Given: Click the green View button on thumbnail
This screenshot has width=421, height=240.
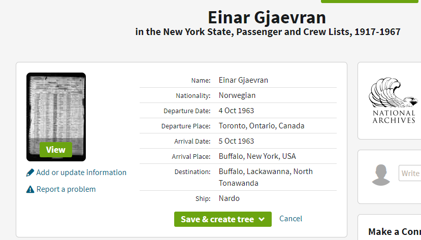Looking at the screenshot, I should coord(56,150).
